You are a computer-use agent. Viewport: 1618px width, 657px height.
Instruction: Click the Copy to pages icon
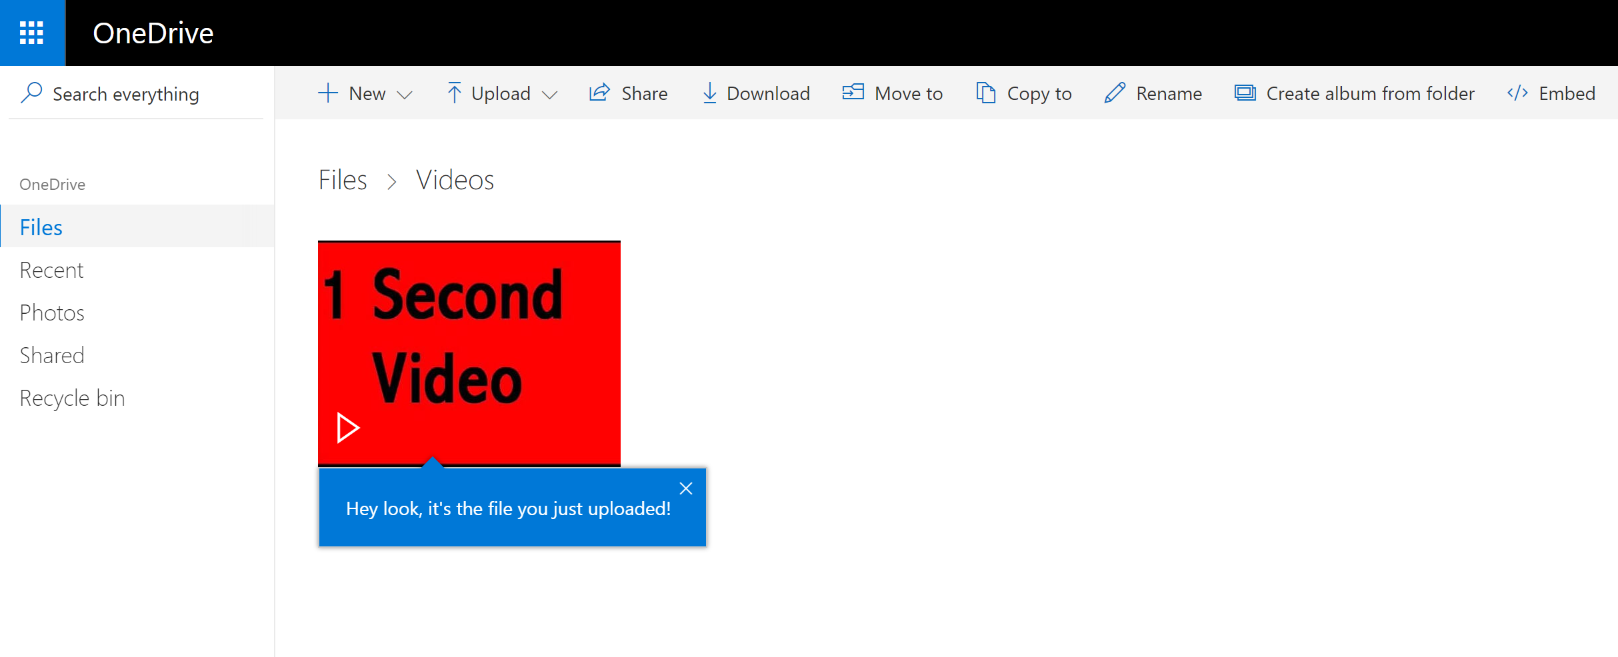click(x=985, y=93)
